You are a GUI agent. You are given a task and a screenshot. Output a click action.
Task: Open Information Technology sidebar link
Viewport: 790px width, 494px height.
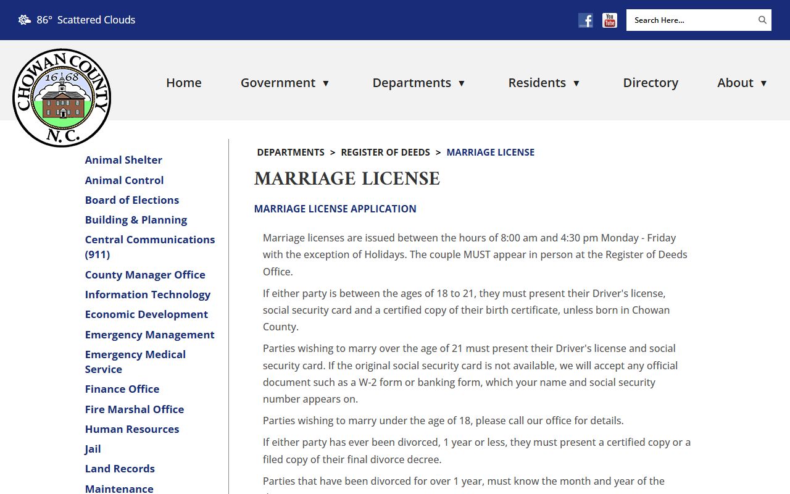pos(148,295)
